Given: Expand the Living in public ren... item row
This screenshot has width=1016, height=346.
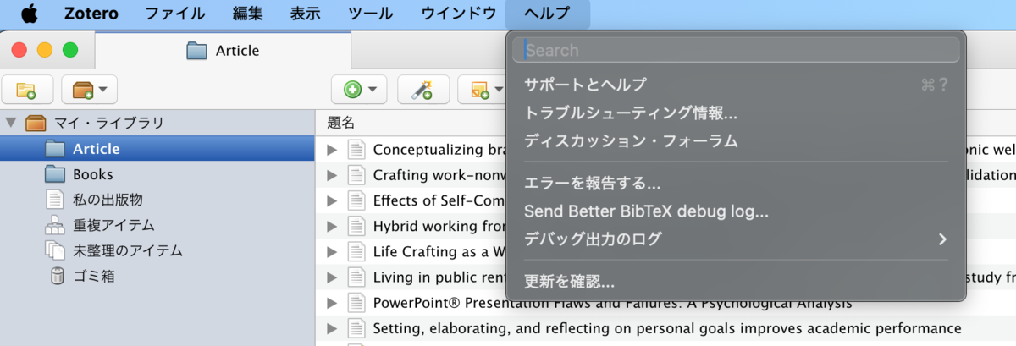Looking at the screenshot, I should [332, 277].
